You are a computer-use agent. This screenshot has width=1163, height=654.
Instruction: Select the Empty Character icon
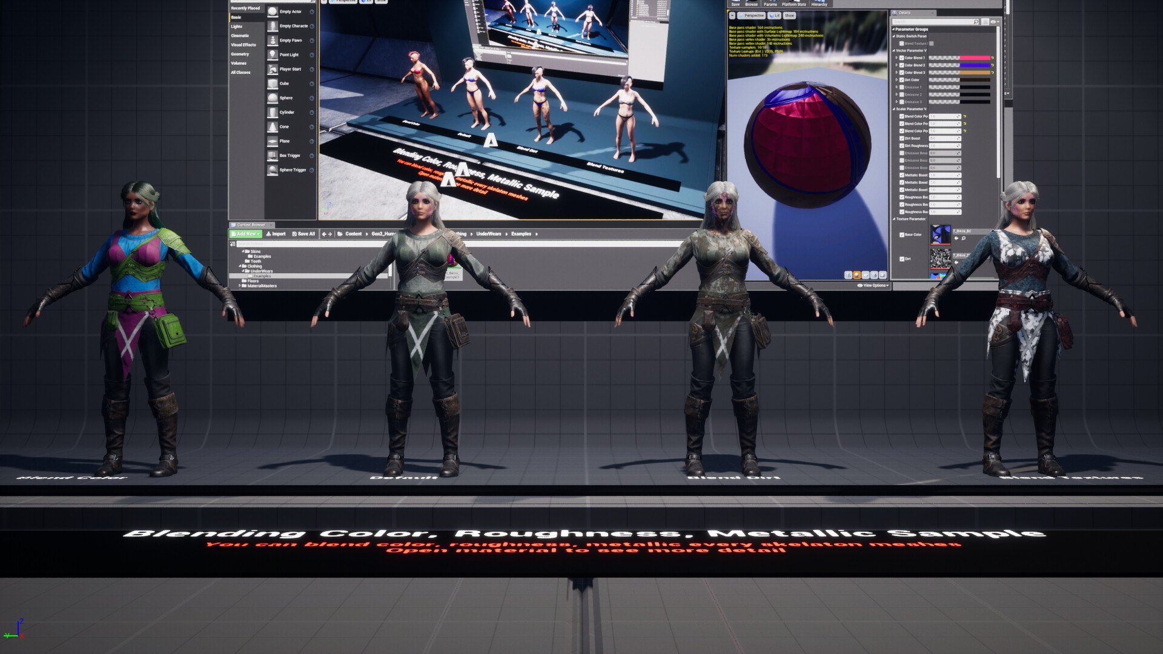[273, 26]
